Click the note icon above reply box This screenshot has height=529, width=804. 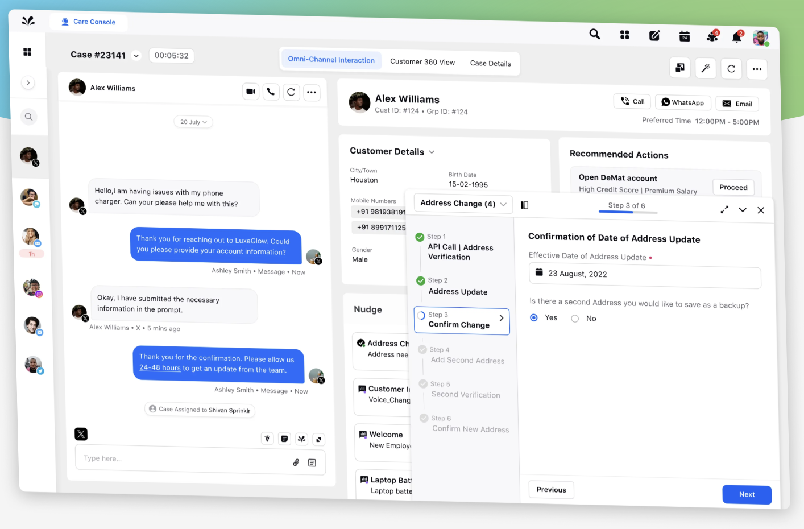click(285, 439)
